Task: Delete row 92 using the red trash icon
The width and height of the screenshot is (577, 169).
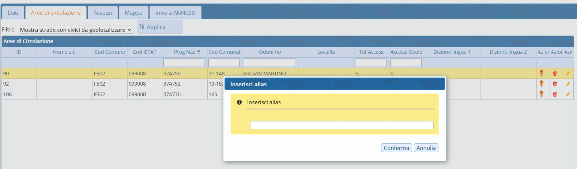Action: [555, 84]
